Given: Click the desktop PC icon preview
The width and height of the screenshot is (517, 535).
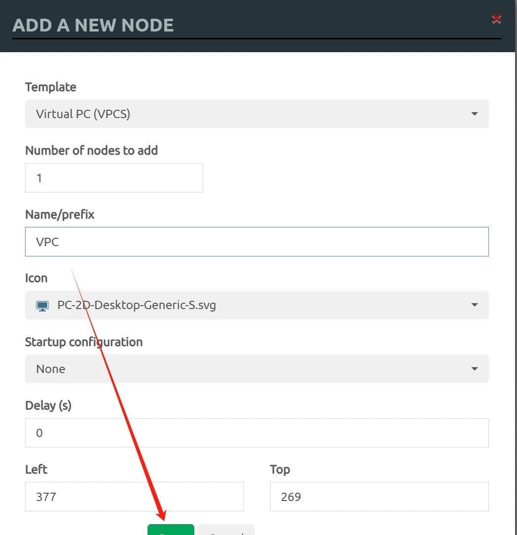Looking at the screenshot, I should (42, 306).
